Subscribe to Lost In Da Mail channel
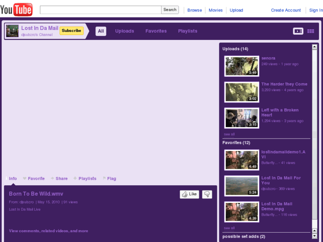 click(71, 31)
